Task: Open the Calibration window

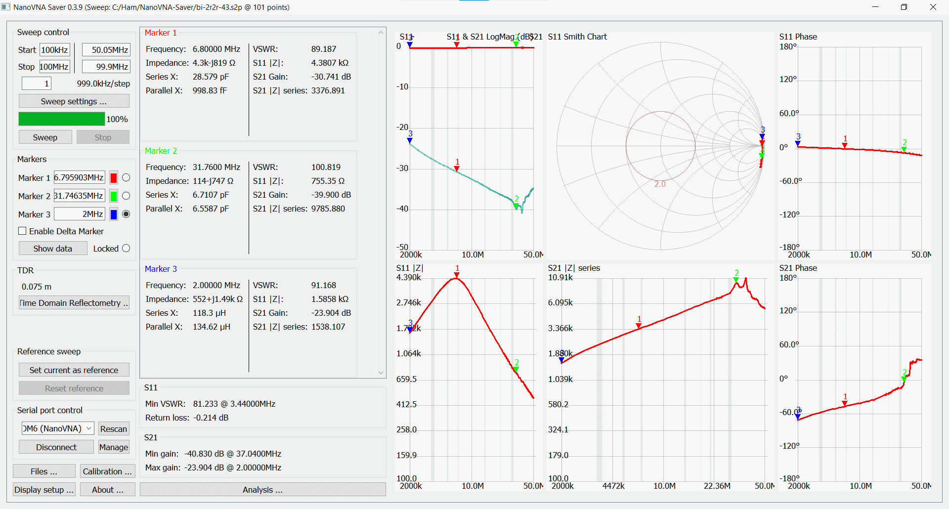Action: pos(107,471)
